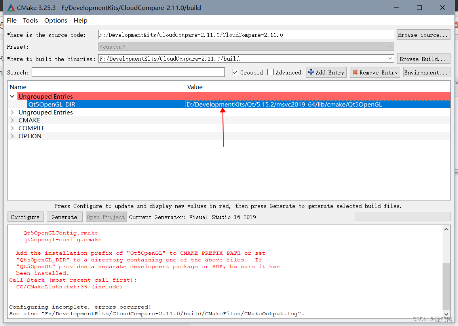The height and width of the screenshot is (326, 458).
Task: Click the output log scroll up arrow
Action: [446, 229]
